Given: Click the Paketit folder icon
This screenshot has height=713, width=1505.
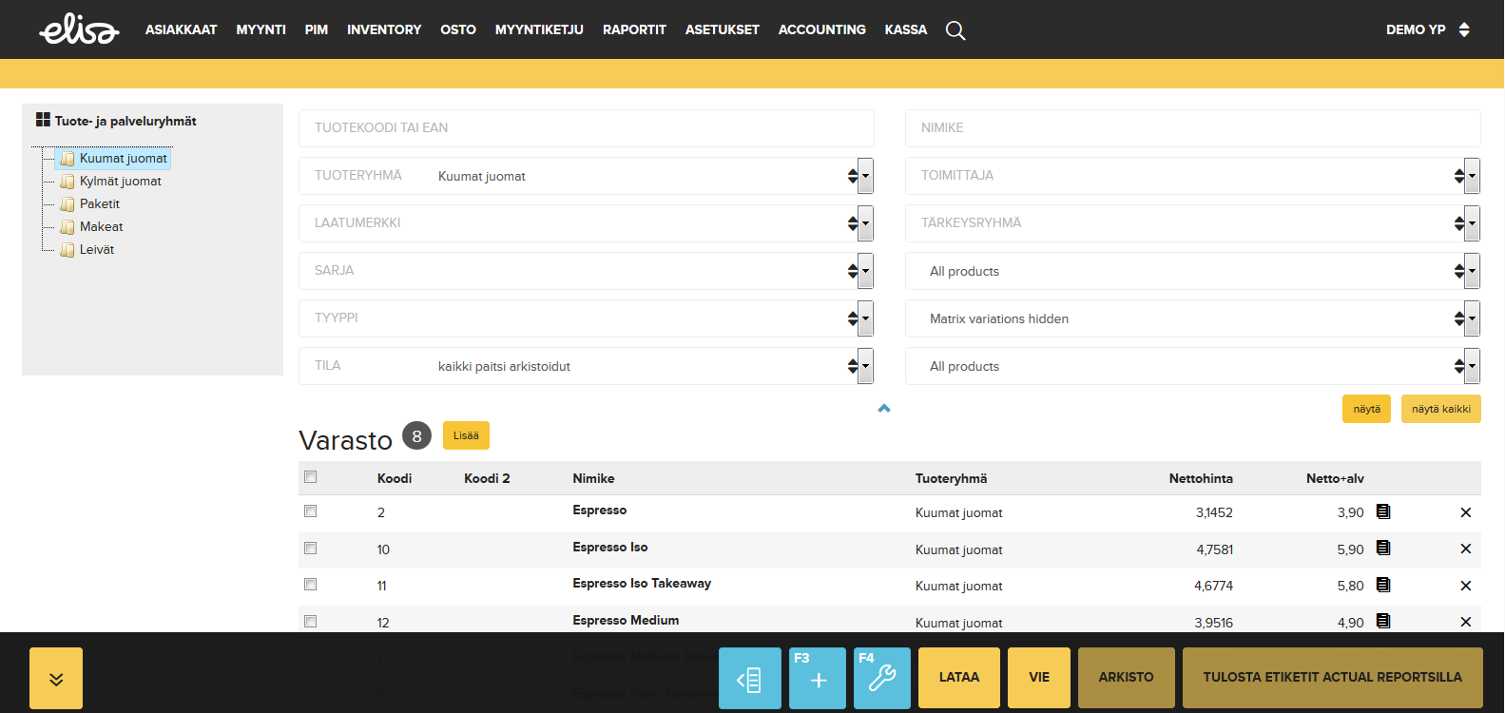Looking at the screenshot, I should point(67,204).
